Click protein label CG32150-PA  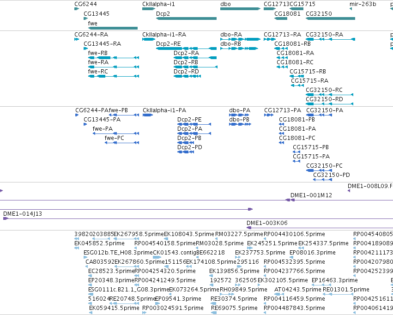coord(325,110)
